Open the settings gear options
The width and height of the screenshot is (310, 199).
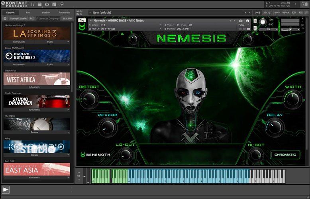click(47, 4)
